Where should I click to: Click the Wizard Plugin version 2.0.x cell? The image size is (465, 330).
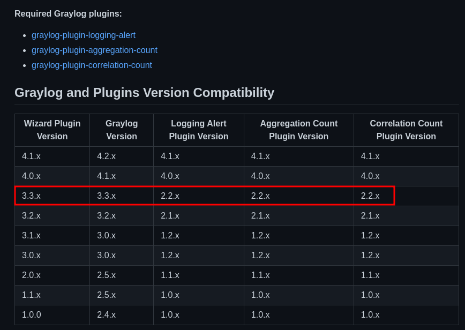tap(31, 275)
